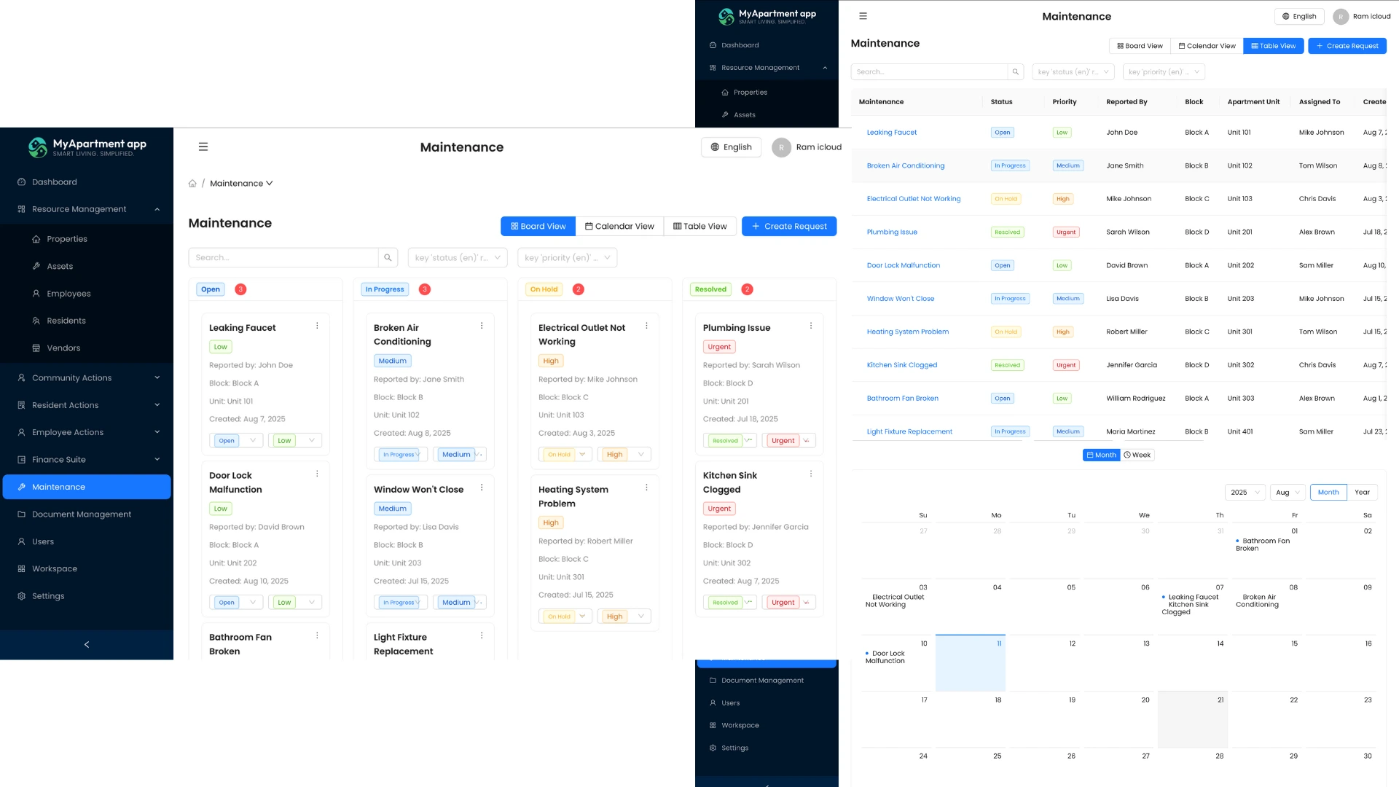Select Calendar View tab in board window

click(x=619, y=227)
